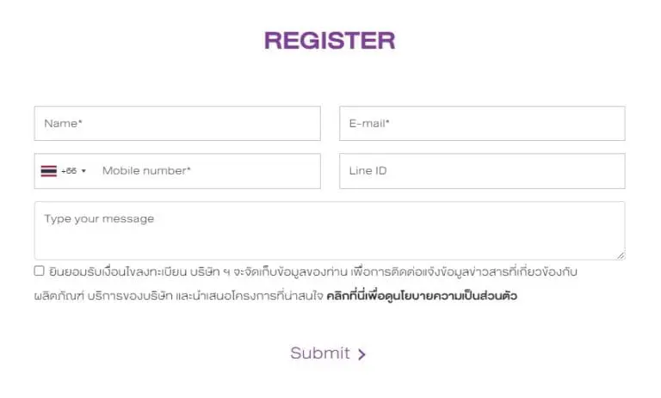This screenshot has height=398, width=661.
Task: Click the Line ID placeholder text
Action: tap(368, 170)
